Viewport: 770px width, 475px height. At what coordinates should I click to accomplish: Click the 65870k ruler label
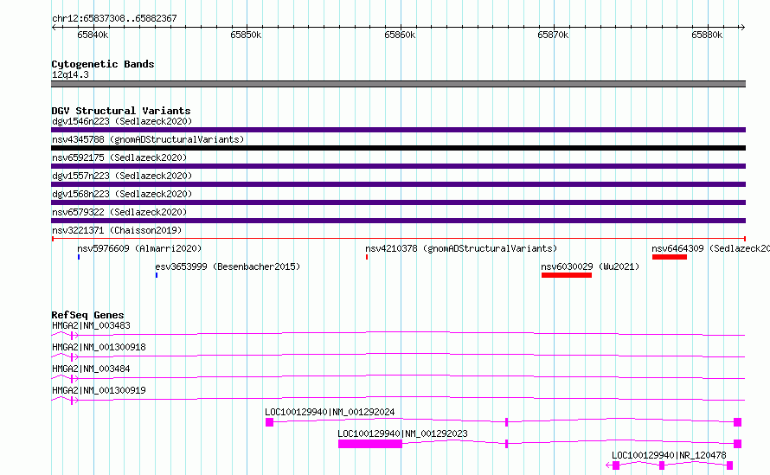pos(553,35)
